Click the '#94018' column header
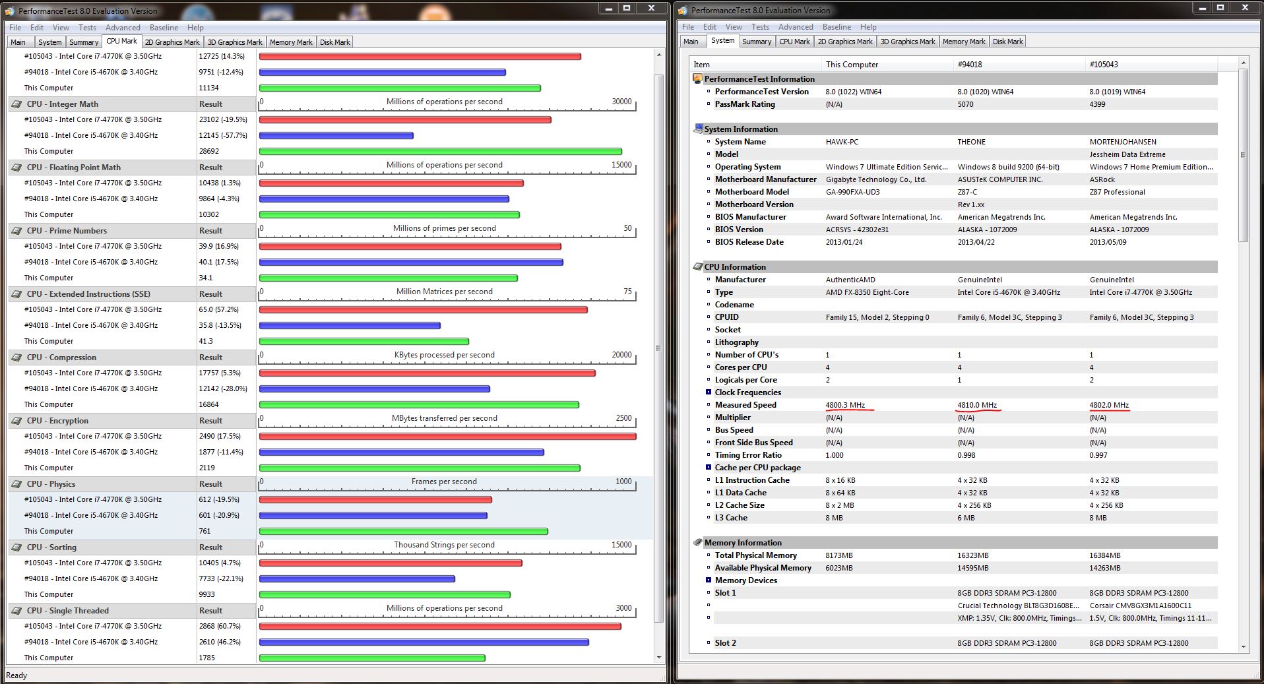Viewport: 1264px width, 684px height. coord(1020,65)
